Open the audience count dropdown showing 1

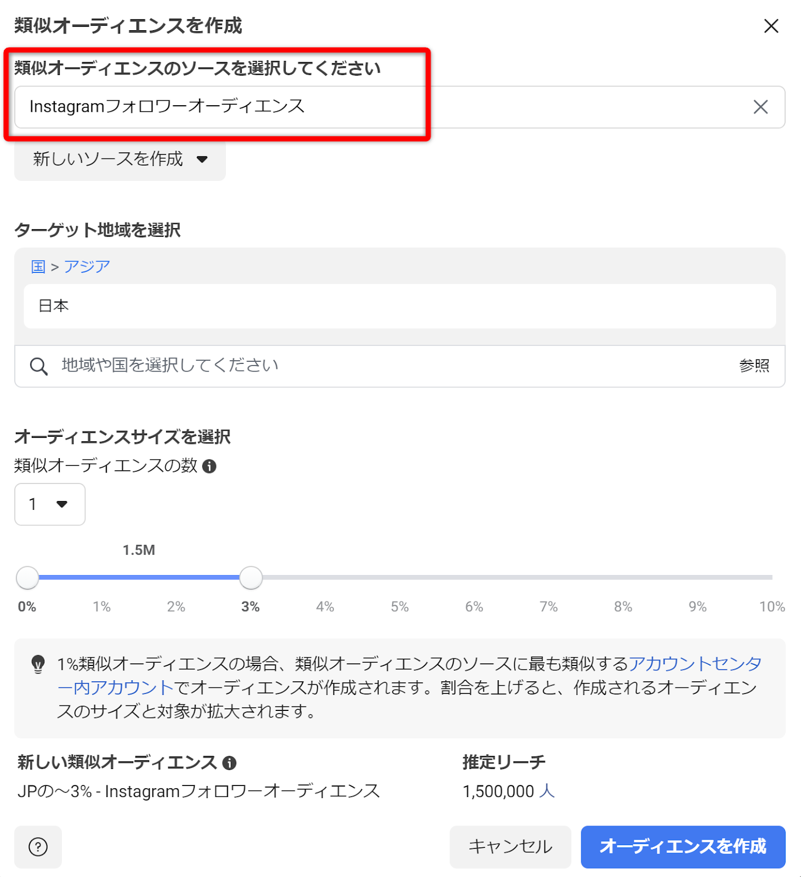pos(49,504)
